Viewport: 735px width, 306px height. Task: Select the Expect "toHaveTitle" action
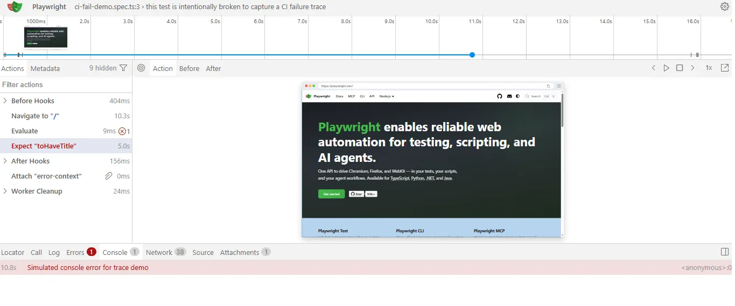click(x=66, y=146)
